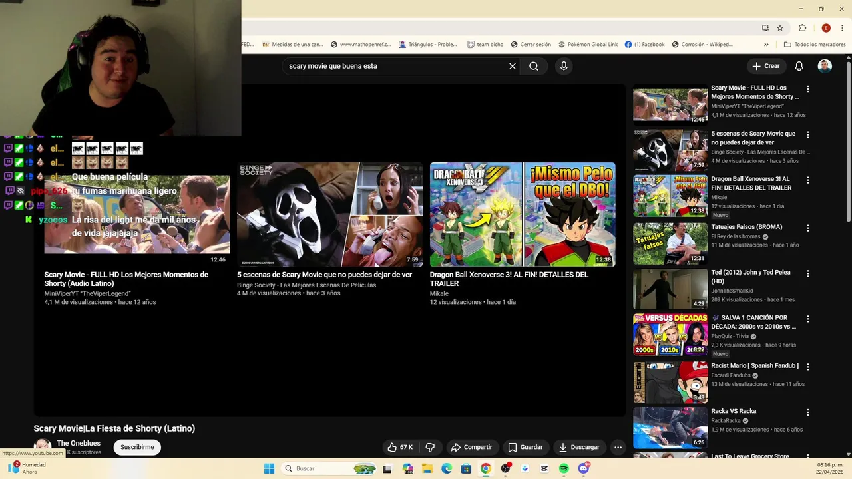Open Chrome profile E avatar
The height and width of the screenshot is (479, 852).
(x=826, y=28)
